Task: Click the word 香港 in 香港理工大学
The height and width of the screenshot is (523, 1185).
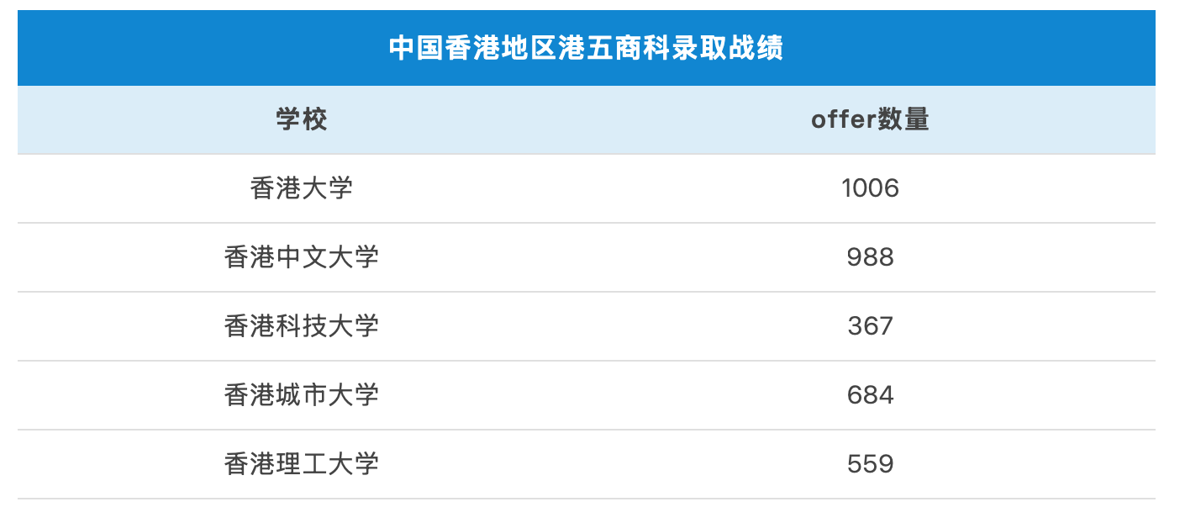Action: (250, 464)
